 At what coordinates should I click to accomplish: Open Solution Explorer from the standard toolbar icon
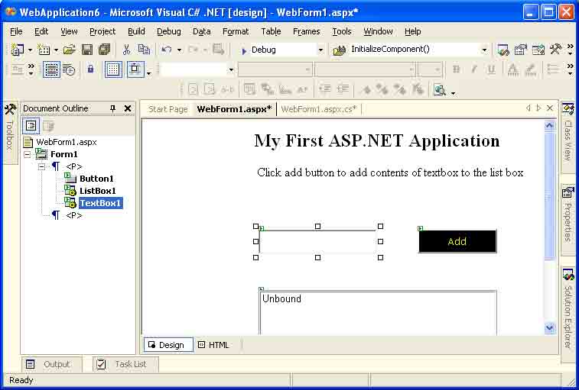503,50
